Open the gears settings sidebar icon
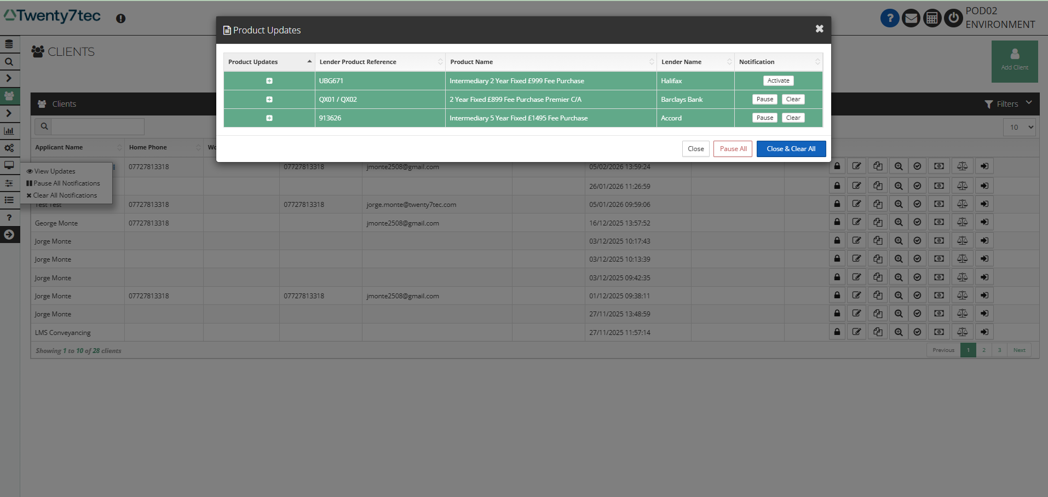 9,148
